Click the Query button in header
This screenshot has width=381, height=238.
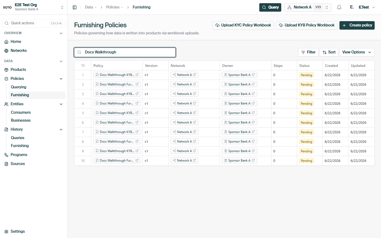[270, 7]
